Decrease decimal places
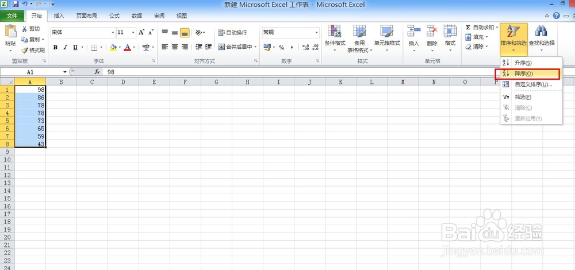The height and width of the screenshot is (270, 575). pos(315,47)
